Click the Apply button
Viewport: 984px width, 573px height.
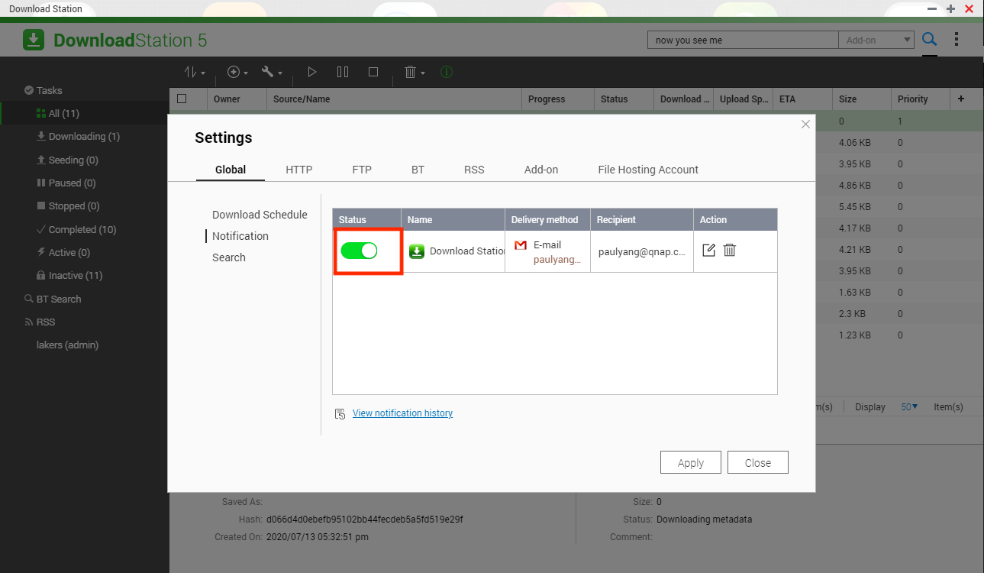pos(690,462)
